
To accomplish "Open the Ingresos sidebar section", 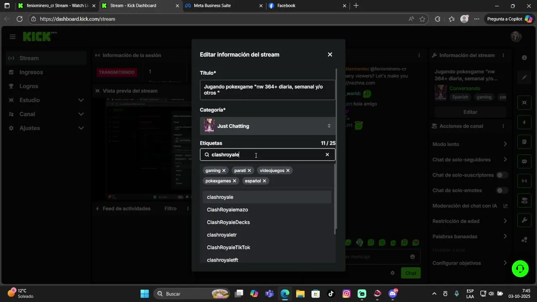I will click(x=45, y=72).
